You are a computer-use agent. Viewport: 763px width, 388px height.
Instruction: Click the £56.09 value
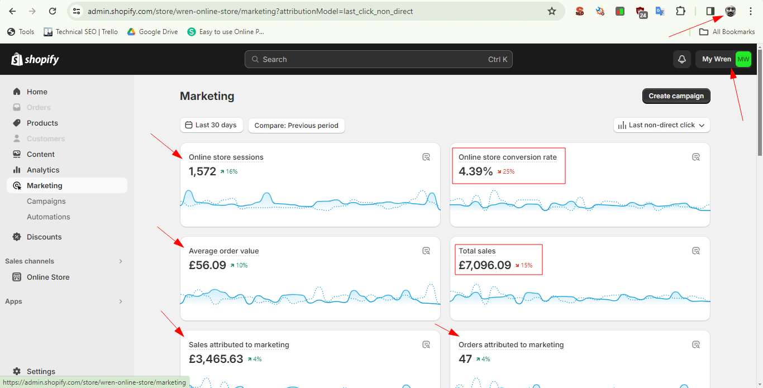pyautogui.click(x=207, y=265)
